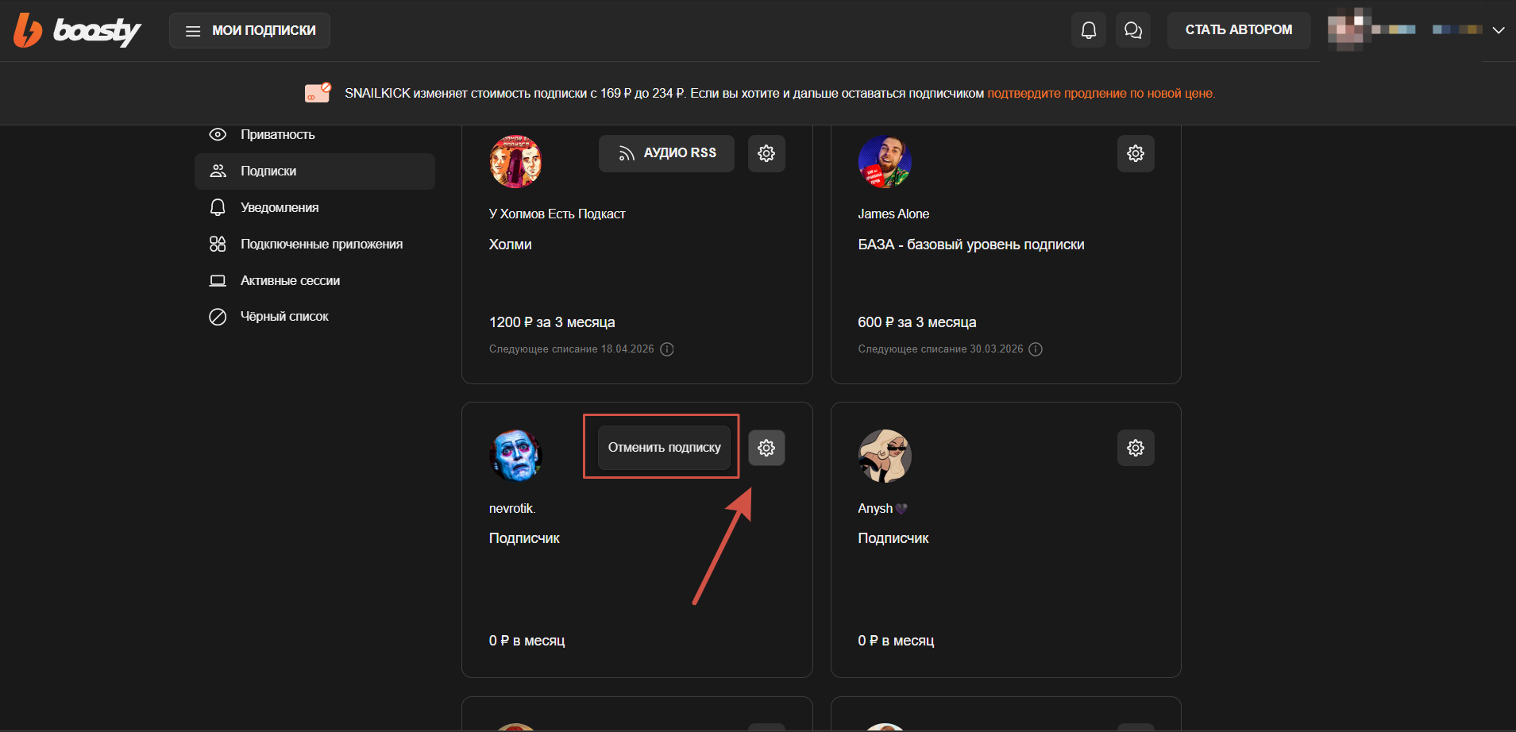Show info for the 18.04.2026 charge date

click(667, 349)
